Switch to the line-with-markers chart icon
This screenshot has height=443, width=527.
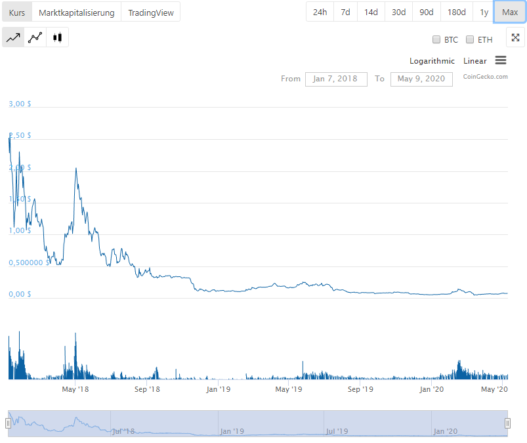35,38
